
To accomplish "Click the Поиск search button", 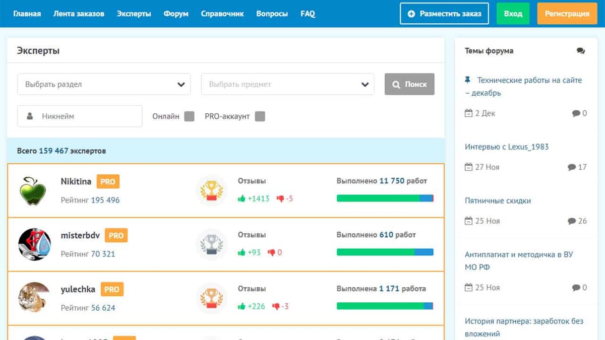I will (409, 84).
